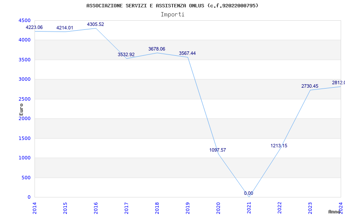This screenshot has width=345, height=216.
Task: Click the data label 1213.15
Action: coord(279,146)
